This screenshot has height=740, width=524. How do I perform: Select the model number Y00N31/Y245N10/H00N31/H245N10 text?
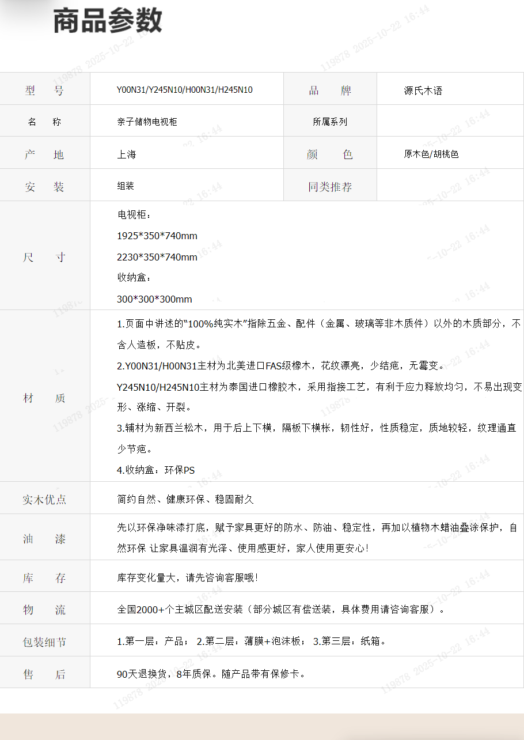[x=184, y=90]
